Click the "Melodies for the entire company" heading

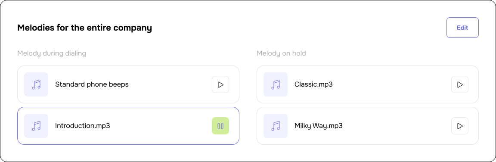84,28
